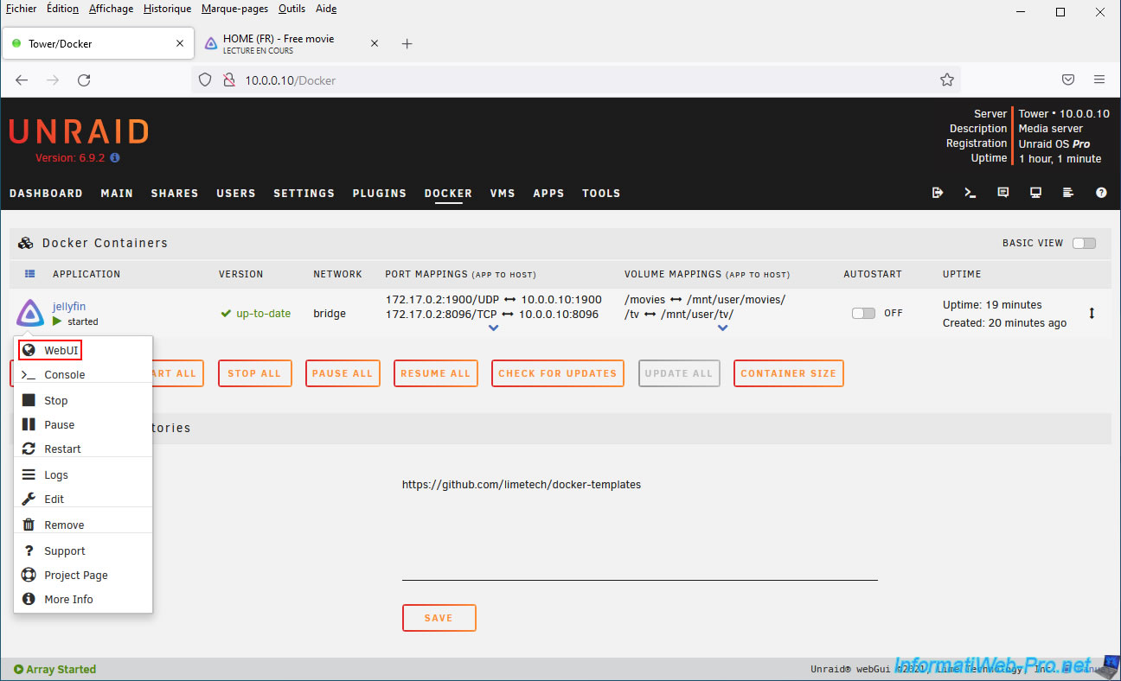Click the version info icon
This screenshot has height=681, width=1121.
tap(115, 158)
